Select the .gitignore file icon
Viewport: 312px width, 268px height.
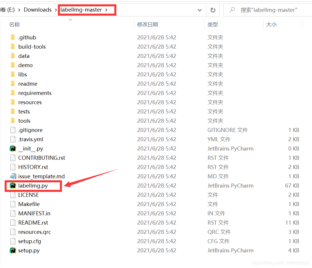pyautogui.click(x=13, y=130)
